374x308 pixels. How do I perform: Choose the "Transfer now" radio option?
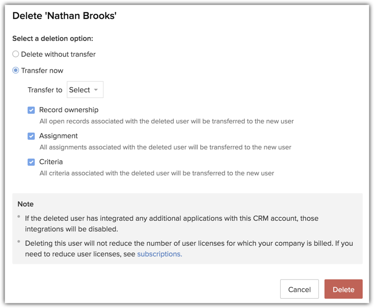[16, 70]
